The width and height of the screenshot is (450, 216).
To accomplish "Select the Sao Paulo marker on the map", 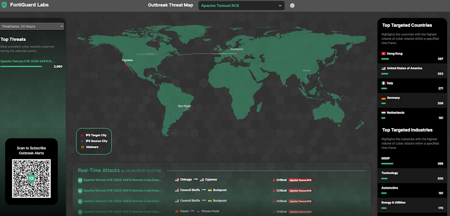I will [x=184, y=110].
